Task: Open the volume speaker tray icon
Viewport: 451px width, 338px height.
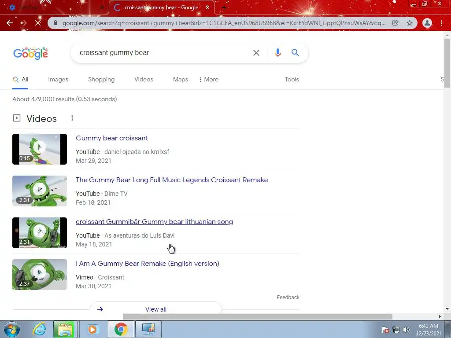Action: [407, 330]
